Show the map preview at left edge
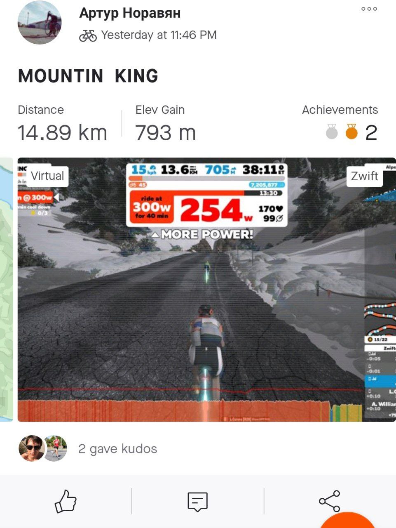The height and width of the screenshot is (528, 396). [6, 290]
